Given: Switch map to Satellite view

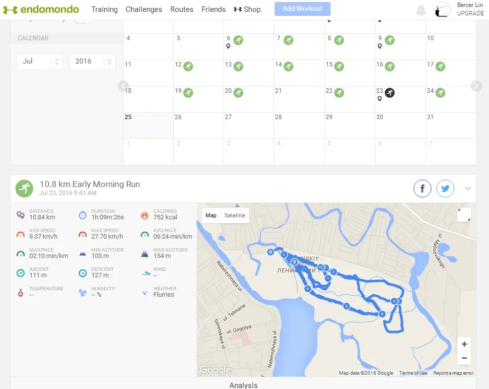Looking at the screenshot, I should pyautogui.click(x=235, y=215).
